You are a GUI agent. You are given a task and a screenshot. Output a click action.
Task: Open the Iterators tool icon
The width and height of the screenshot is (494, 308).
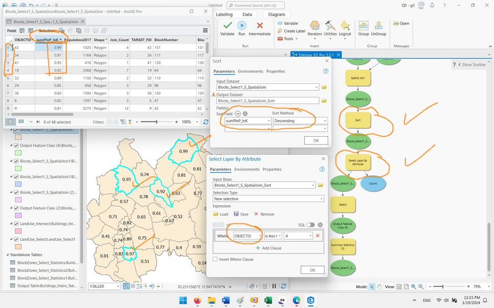point(314,26)
